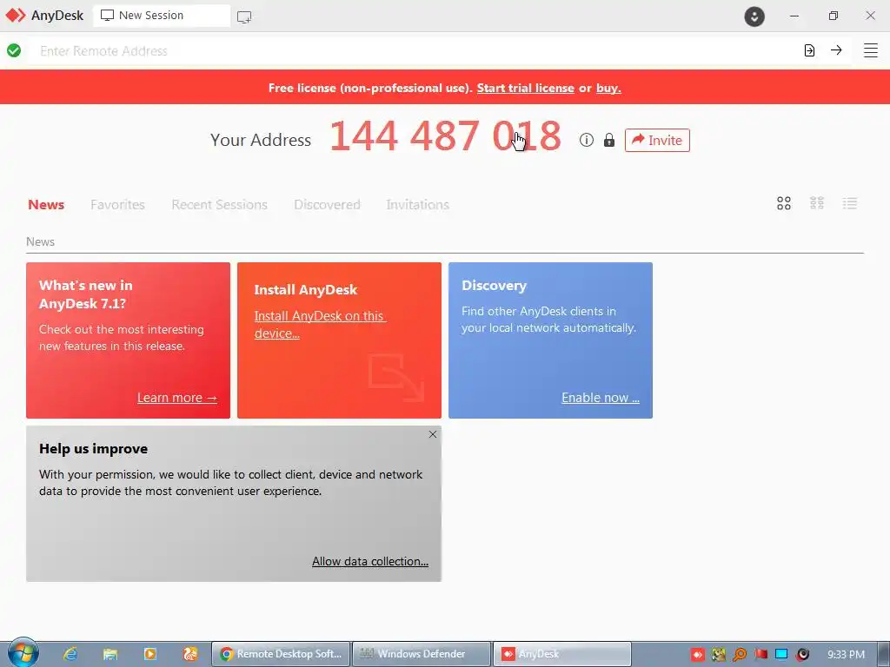The width and height of the screenshot is (890, 667).
Task: Click the address info icon
Action: point(587,140)
